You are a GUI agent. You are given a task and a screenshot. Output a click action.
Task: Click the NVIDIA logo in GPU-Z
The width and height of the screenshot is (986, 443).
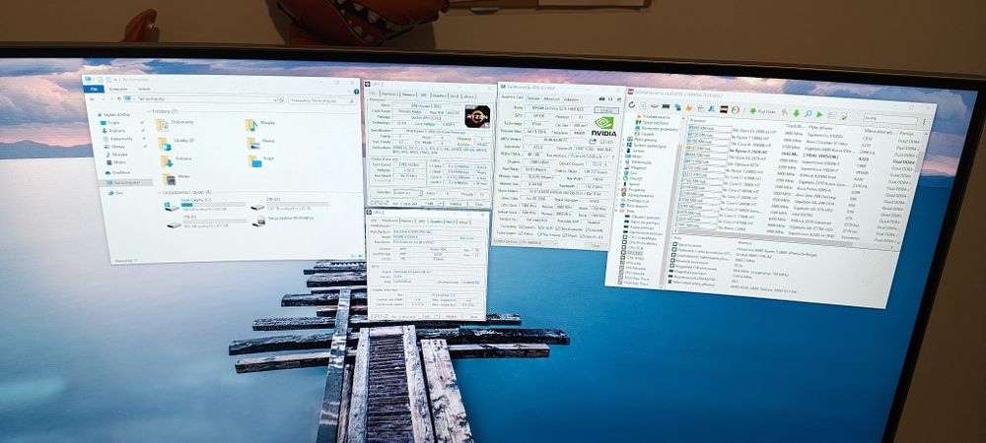coord(603,125)
